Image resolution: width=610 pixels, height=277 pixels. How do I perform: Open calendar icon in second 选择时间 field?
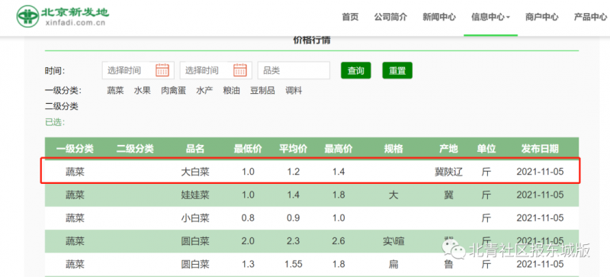tap(240, 70)
